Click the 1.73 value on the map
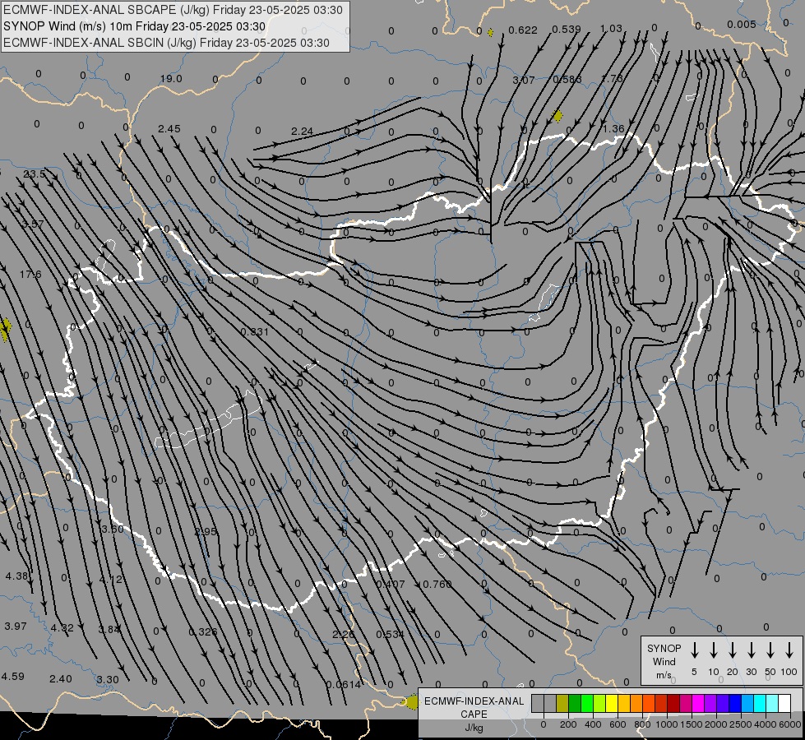 (x=612, y=79)
